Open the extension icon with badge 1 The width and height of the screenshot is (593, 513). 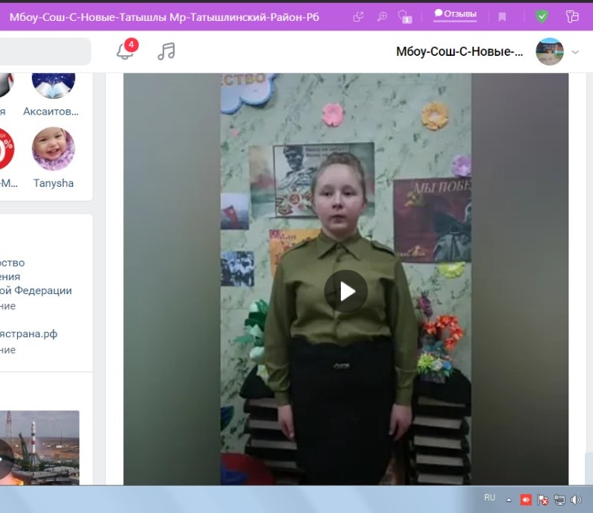click(x=405, y=16)
